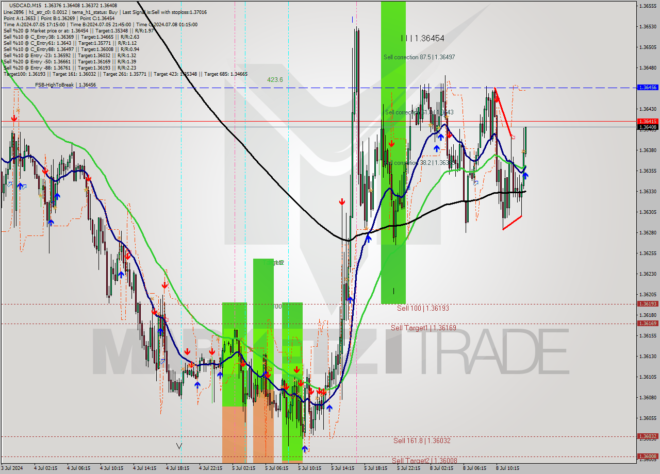The height and width of the screenshot is (474, 660).
Task: Click the 1.36430 price scale value
Action: (x=648, y=109)
